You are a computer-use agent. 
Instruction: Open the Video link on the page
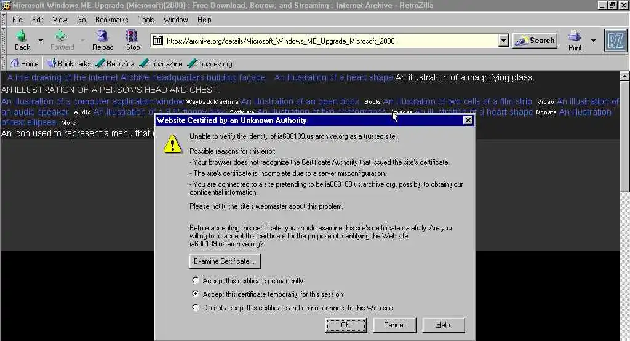[545, 102]
